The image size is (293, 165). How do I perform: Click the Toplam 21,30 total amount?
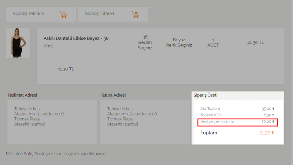(267, 133)
